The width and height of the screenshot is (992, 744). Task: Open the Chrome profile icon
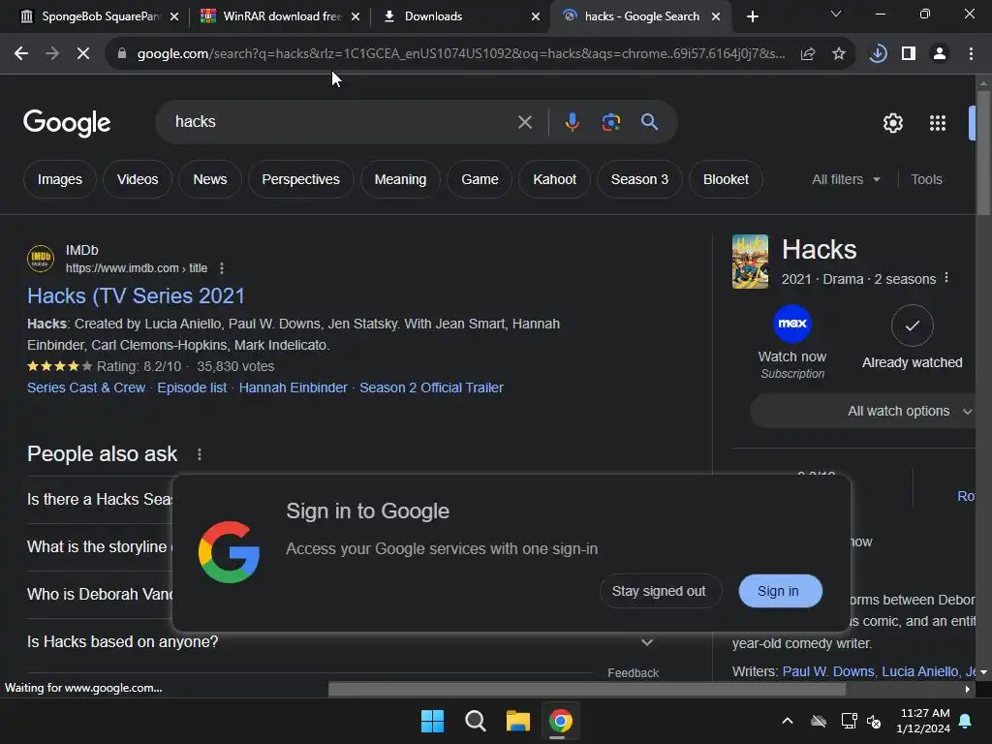point(940,54)
